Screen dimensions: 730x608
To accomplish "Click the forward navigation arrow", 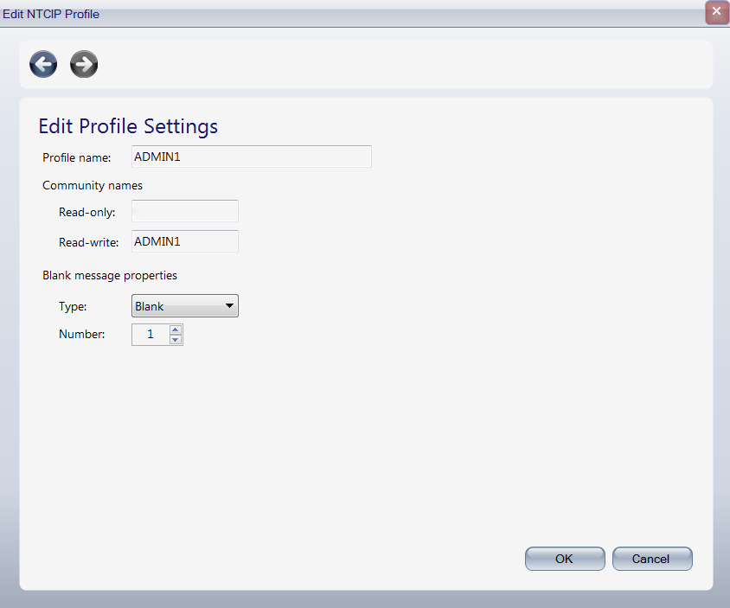I will click(83, 64).
